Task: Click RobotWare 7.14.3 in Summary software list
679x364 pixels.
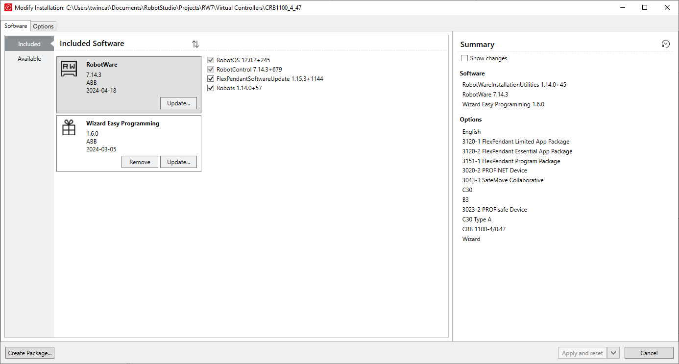Action: pyautogui.click(x=485, y=95)
